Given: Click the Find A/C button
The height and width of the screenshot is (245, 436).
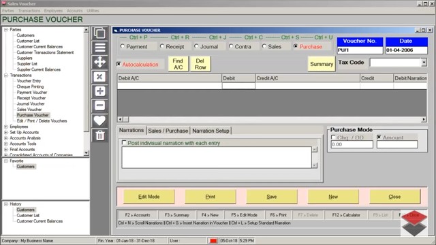Looking at the screenshot, I should click(178, 64).
